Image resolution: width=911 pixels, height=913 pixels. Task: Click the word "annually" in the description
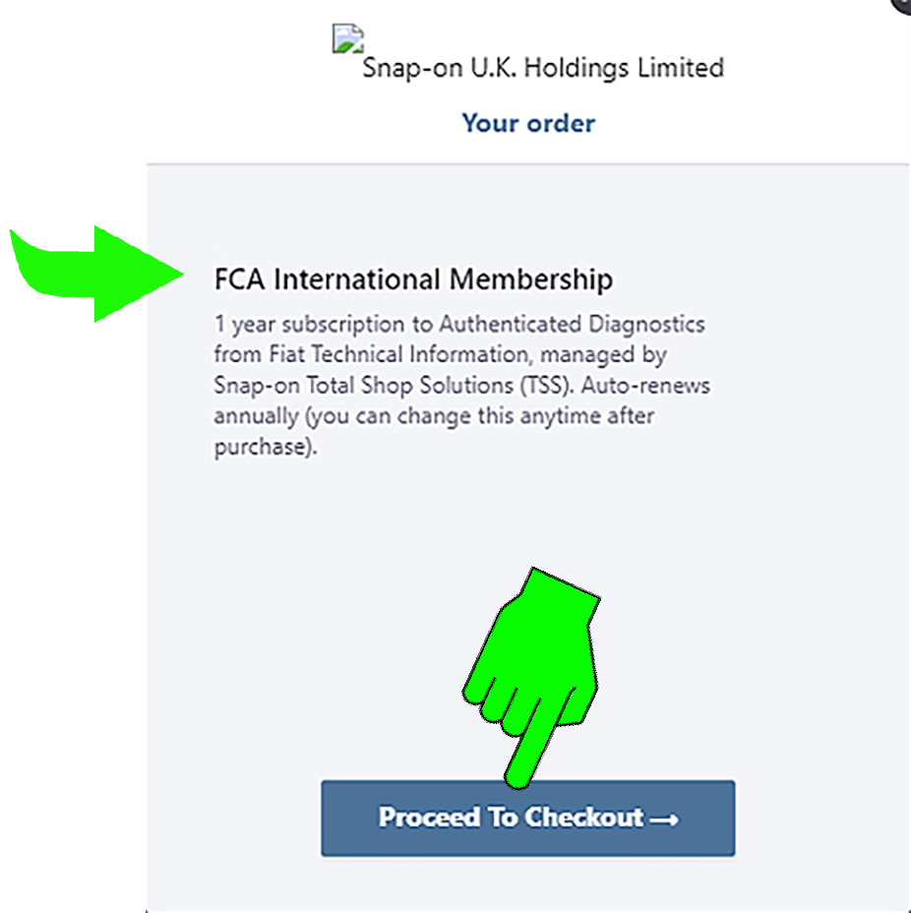[254, 415]
